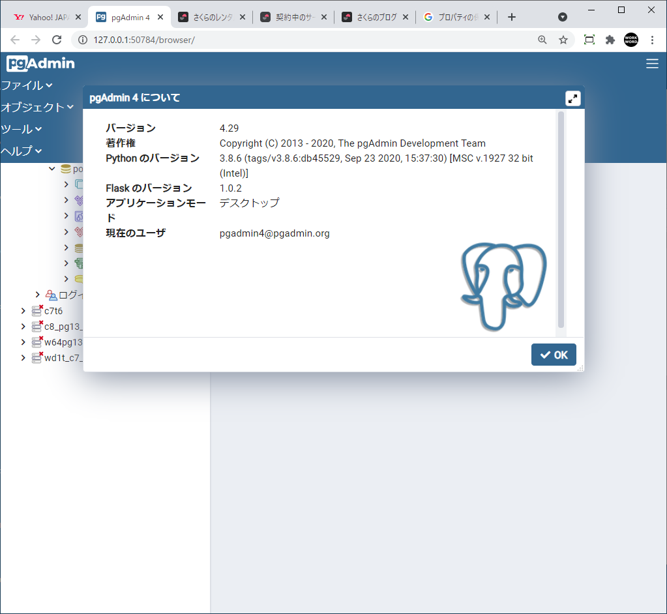
Task: Close the Yahoo! JAPAN browser tab
Action: tap(78, 18)
